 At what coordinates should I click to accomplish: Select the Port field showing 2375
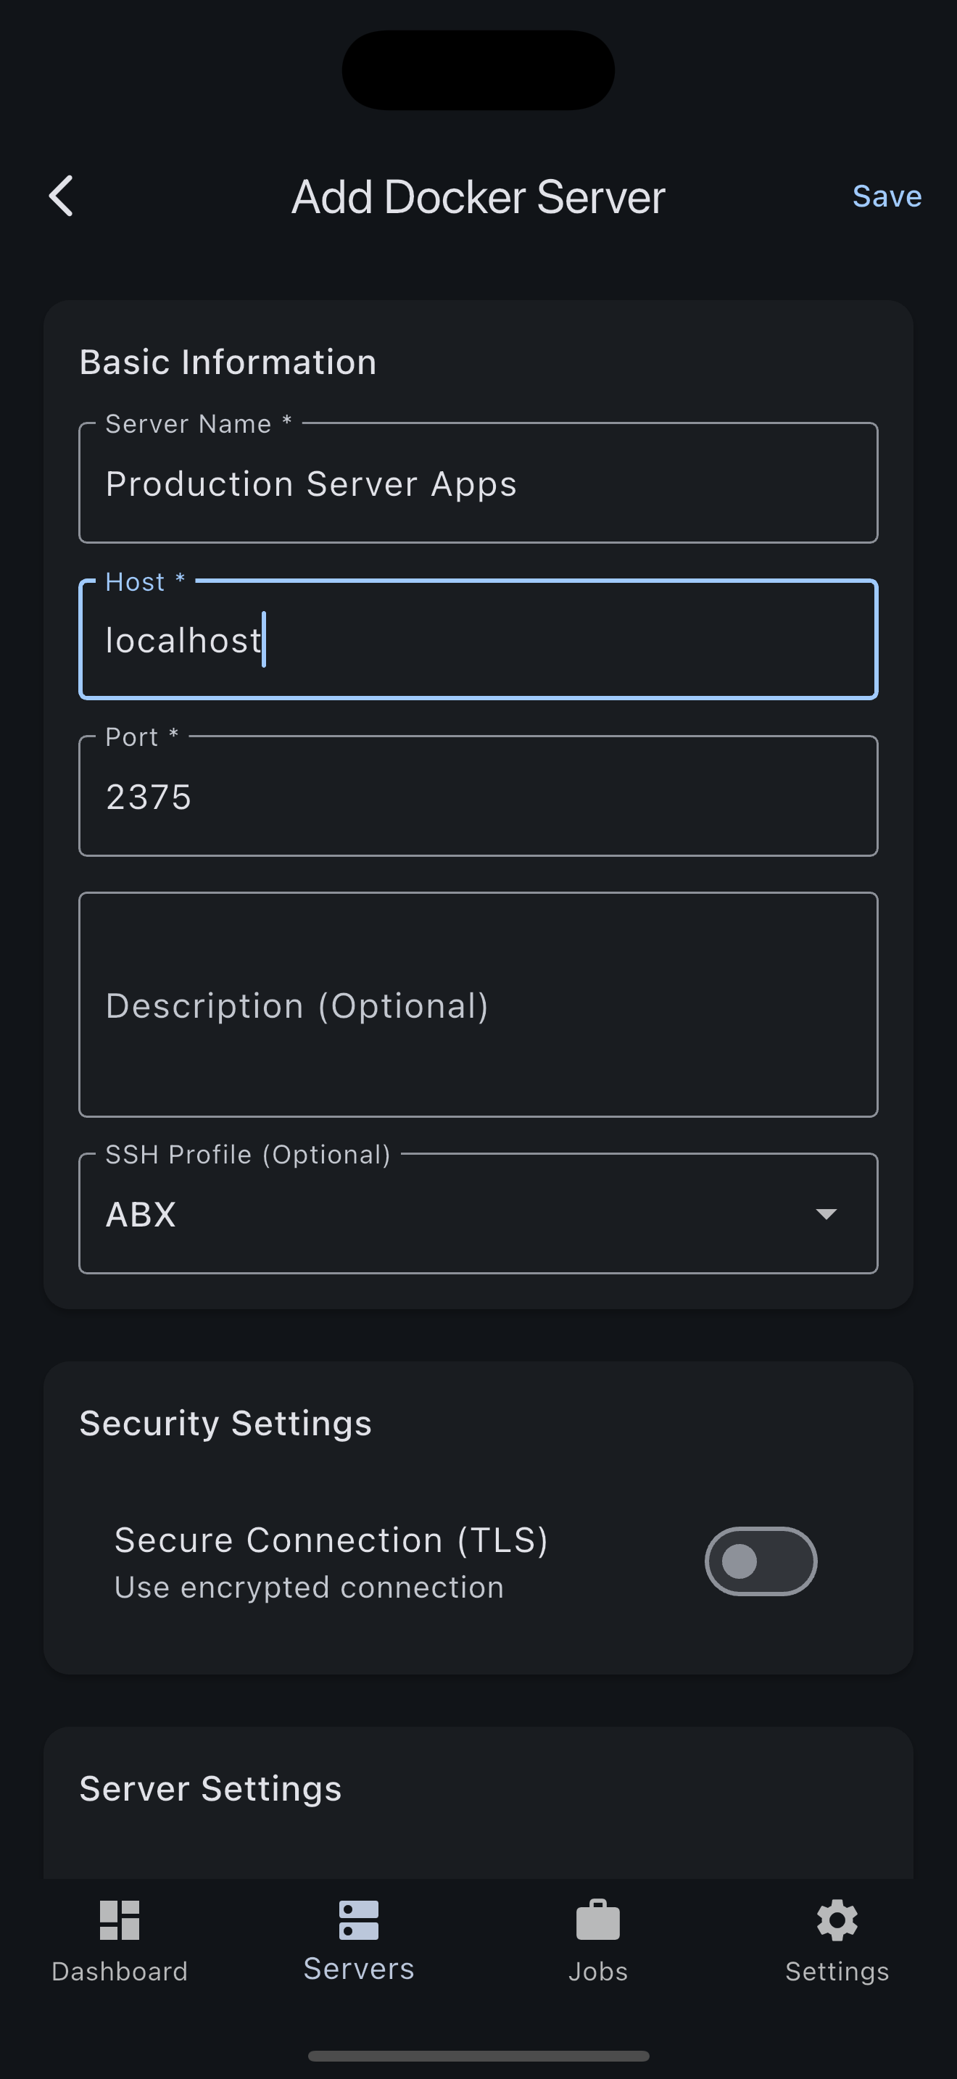coord(478,796)
